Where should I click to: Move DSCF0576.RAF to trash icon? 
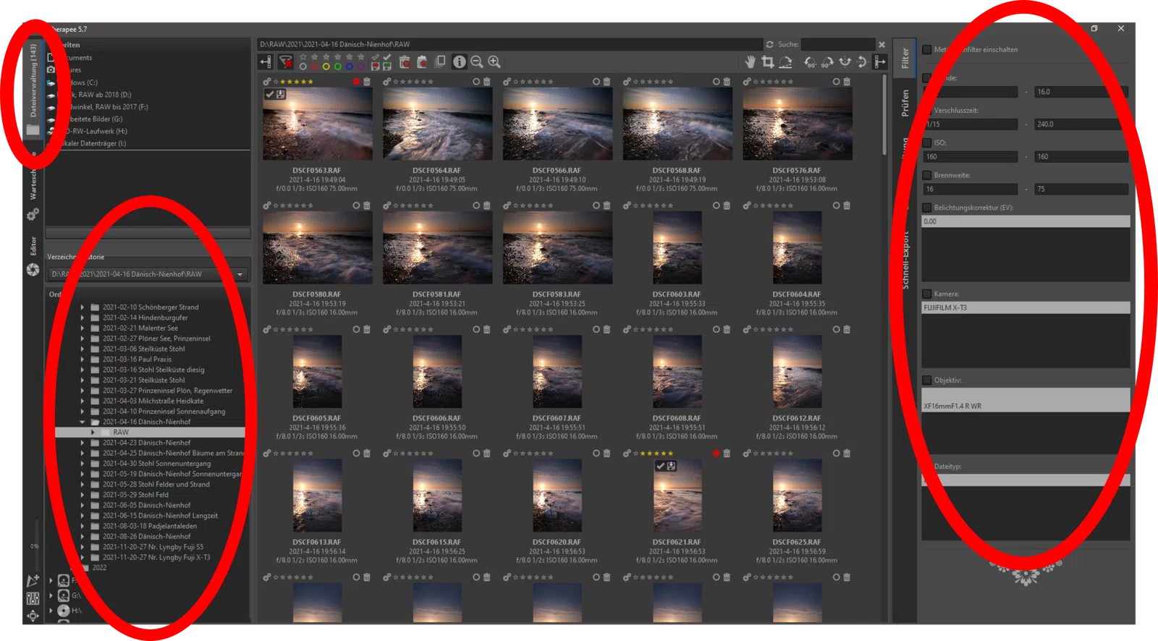click(x=847, y=82)
